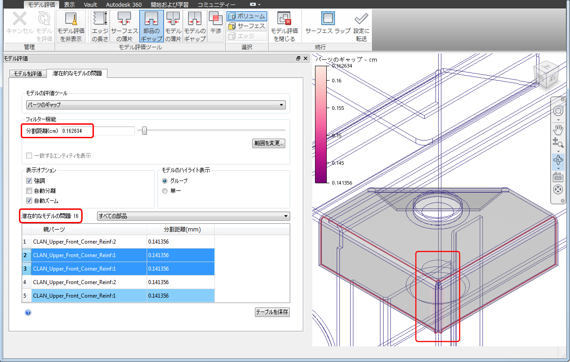Open navigation bar customize menu button
The image size is (570, 362).
pos(562,200)
